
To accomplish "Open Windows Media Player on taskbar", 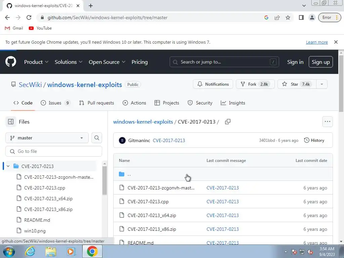I will [x=71, y=251].
